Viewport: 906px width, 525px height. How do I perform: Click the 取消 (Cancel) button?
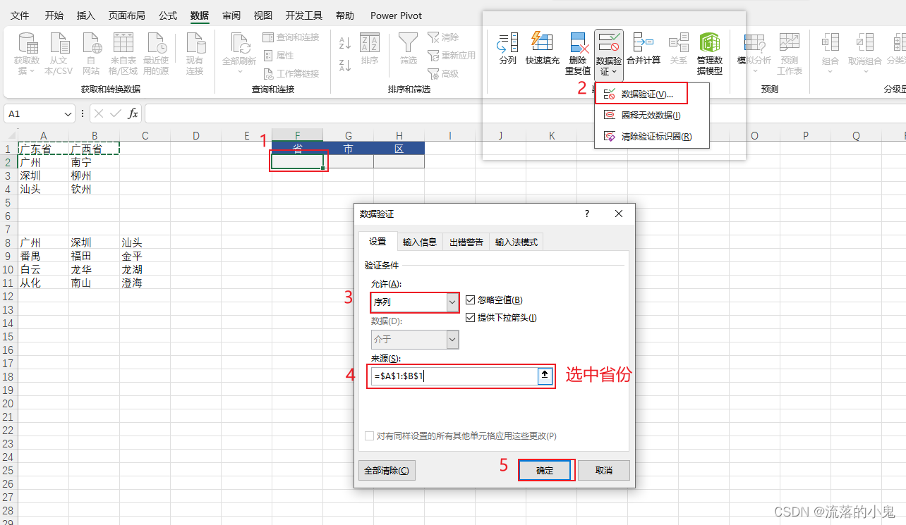(x=604, y=471)
